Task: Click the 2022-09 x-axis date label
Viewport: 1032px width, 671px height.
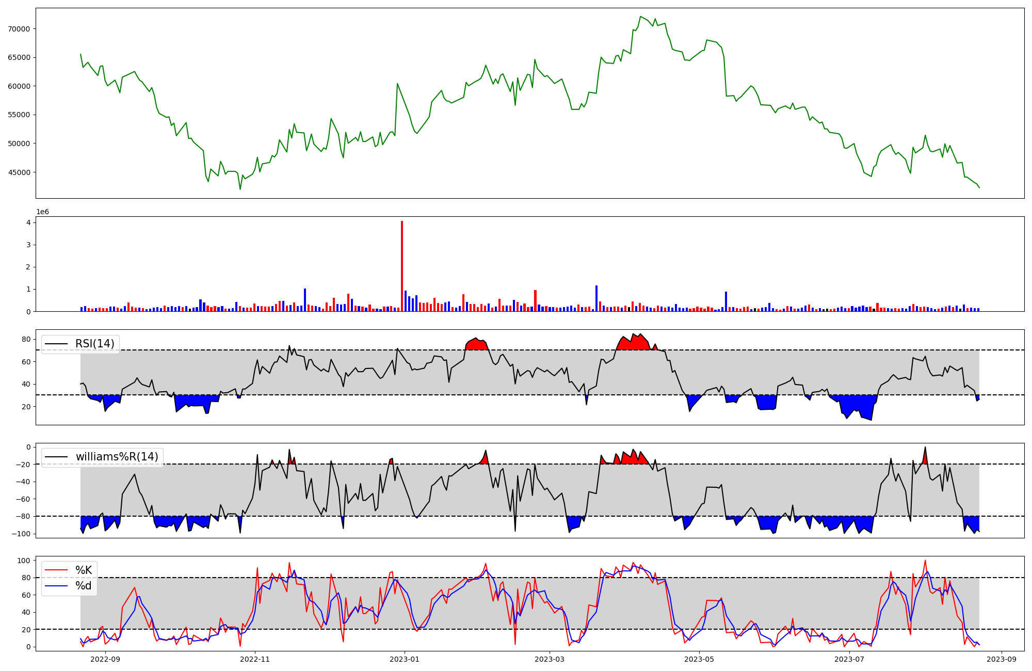Action: point(105,659)
